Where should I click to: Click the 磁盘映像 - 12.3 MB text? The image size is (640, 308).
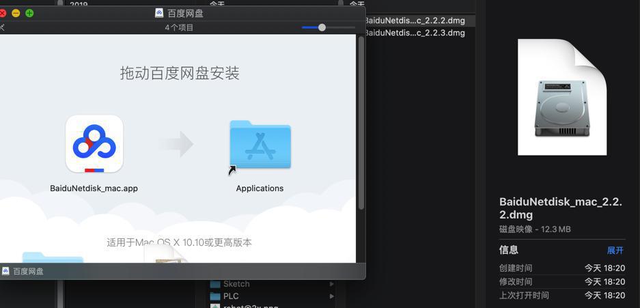pyautogui.click(x=535, y=229)
